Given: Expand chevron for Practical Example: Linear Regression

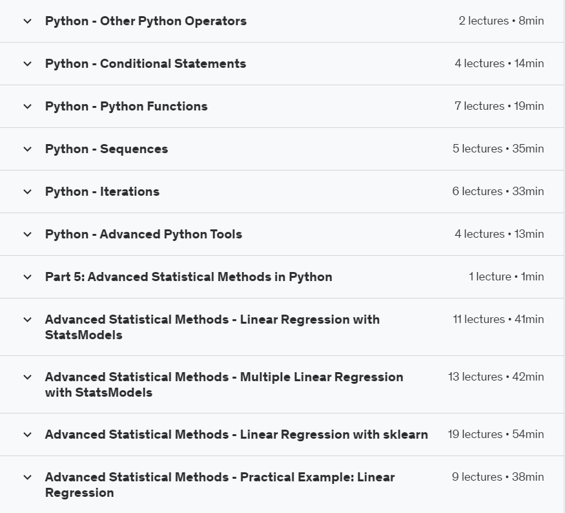Looking at the screenshot, I should click(27, 477).
